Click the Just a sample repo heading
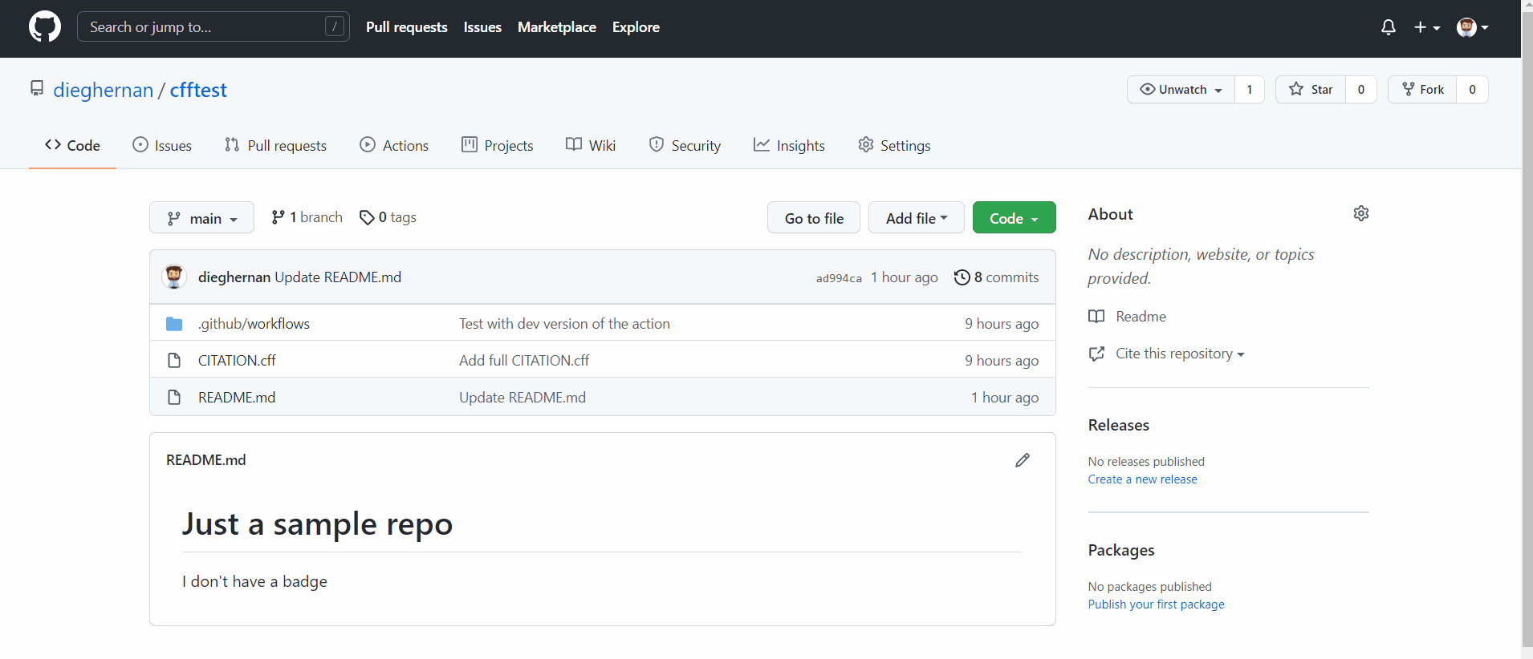 click(x=317, y=524)
